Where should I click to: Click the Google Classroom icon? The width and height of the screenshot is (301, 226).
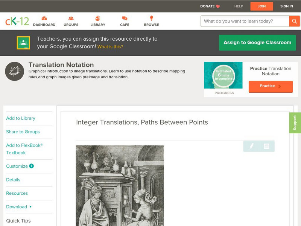point(23,43)
